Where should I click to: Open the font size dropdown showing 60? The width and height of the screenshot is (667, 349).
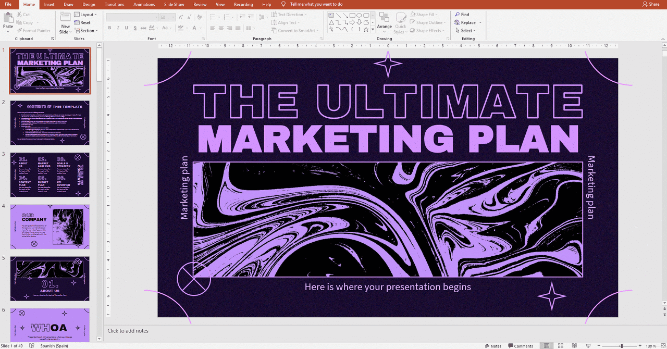(167, 17)
